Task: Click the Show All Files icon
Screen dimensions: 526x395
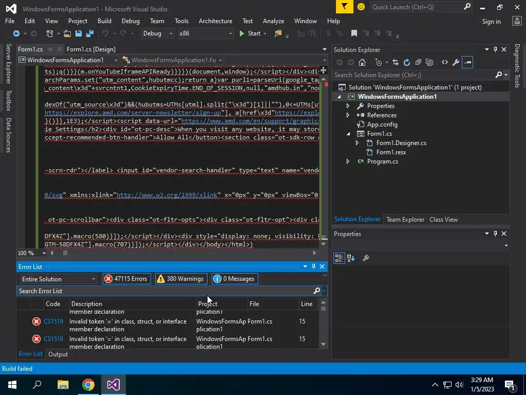Action: point(429,62)
